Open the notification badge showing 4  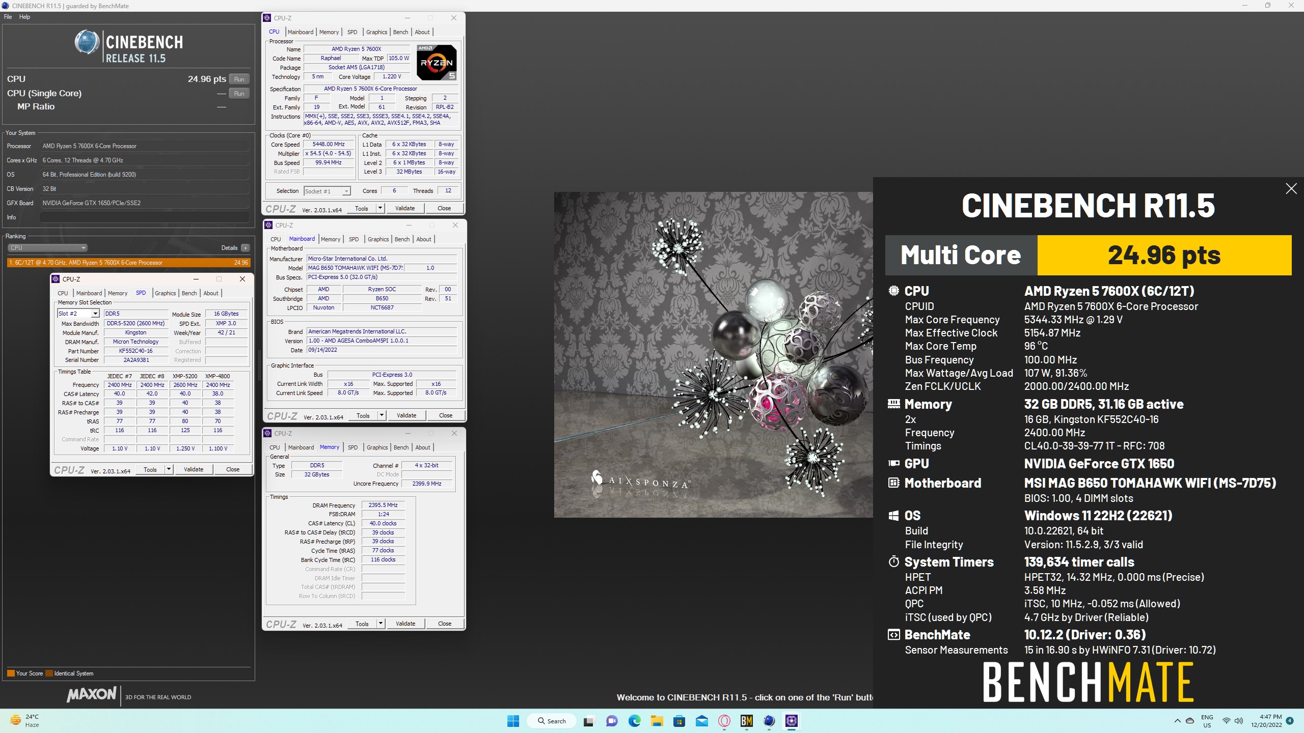[x=1290, y=721]
